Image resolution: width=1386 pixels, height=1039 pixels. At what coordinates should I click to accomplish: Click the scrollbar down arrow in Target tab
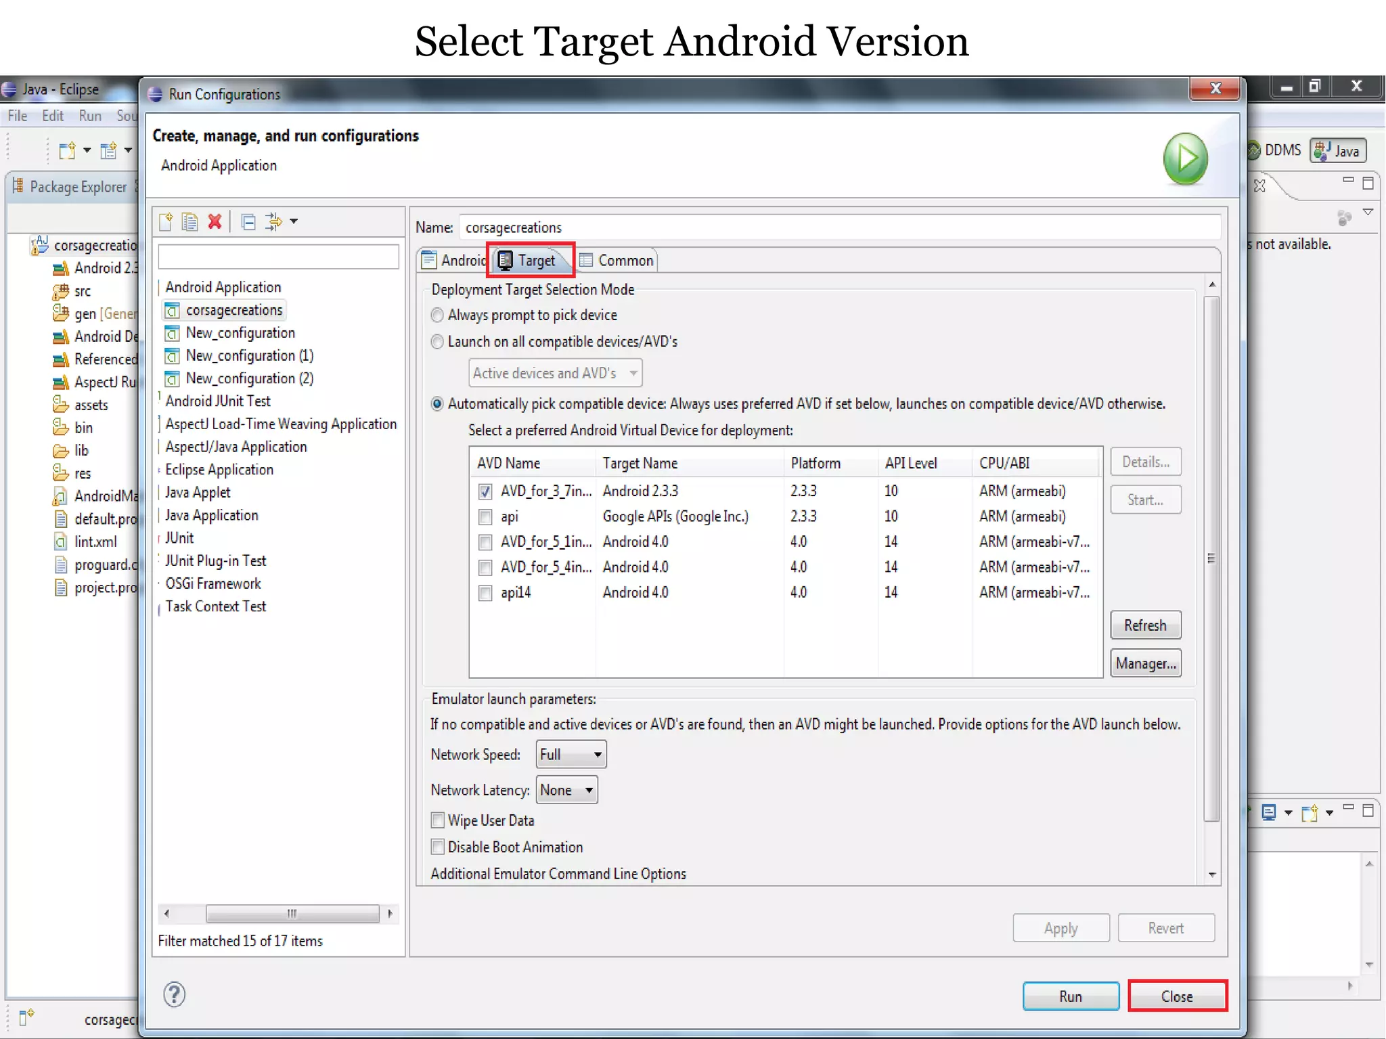[1212, 875]
